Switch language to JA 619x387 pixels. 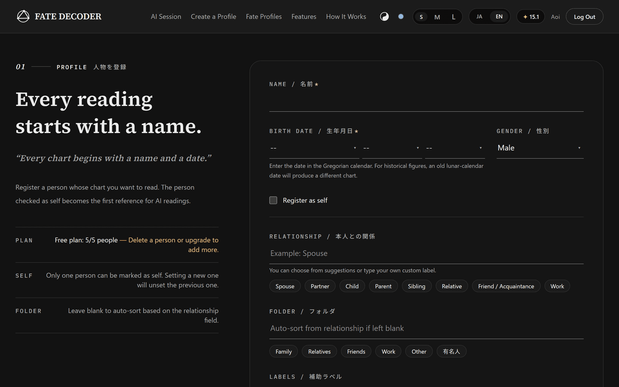pyautogui.click(x=479, y=16)
